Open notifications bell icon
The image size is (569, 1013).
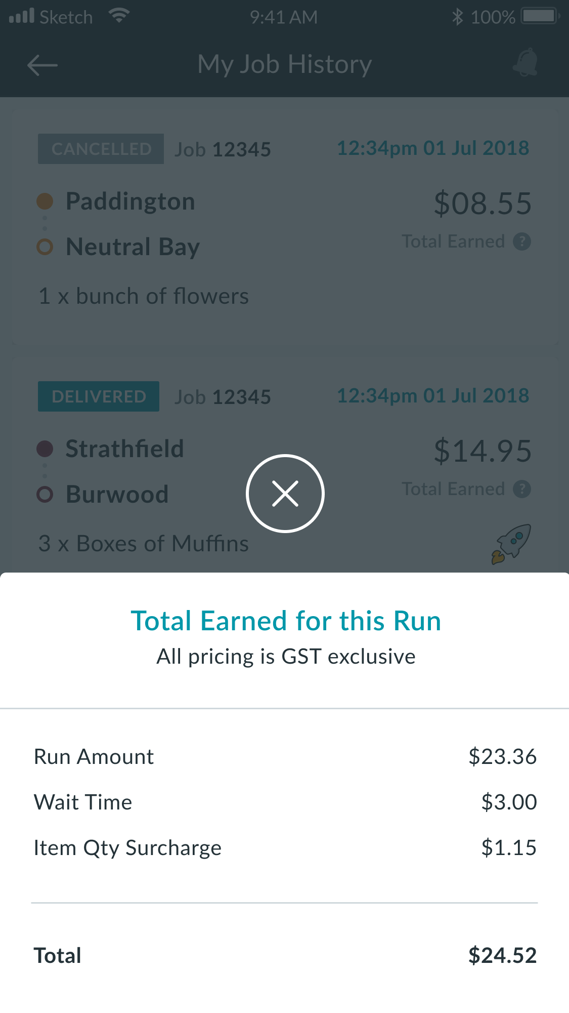[x=526, y=63]
